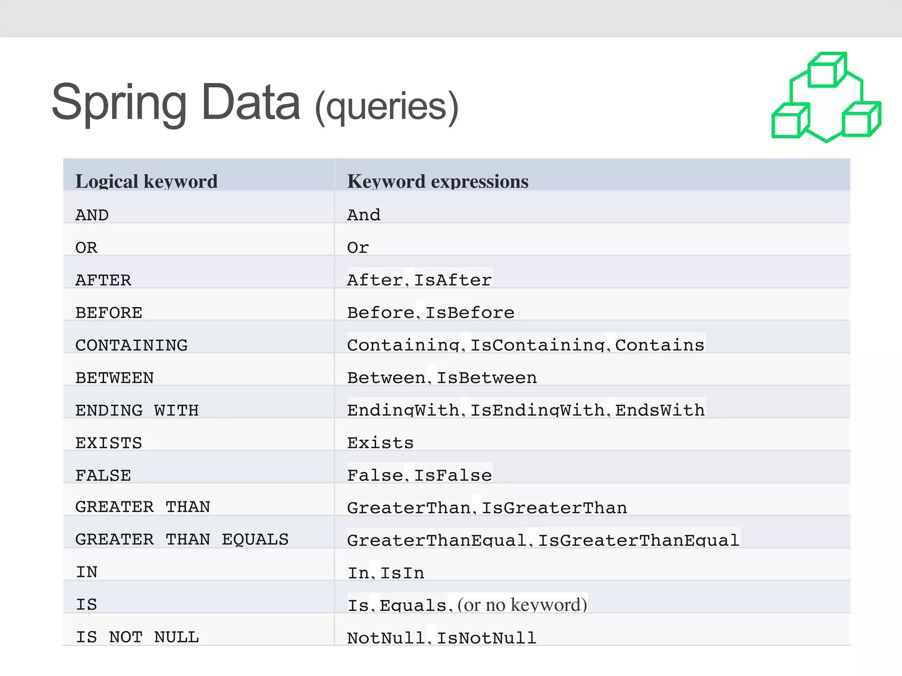The width and height of the screenshot is (902, 676).
Task: Select the 'BEFORE' logical keyword cell
Action: (x=199, y=305)
